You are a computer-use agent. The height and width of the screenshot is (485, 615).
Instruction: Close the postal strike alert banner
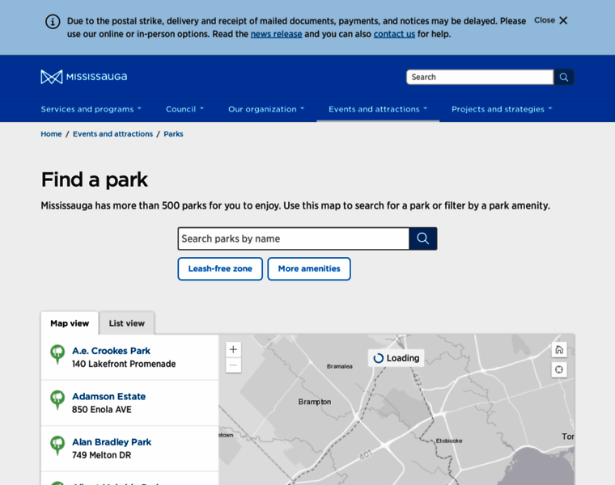click(x=551, y=20)
